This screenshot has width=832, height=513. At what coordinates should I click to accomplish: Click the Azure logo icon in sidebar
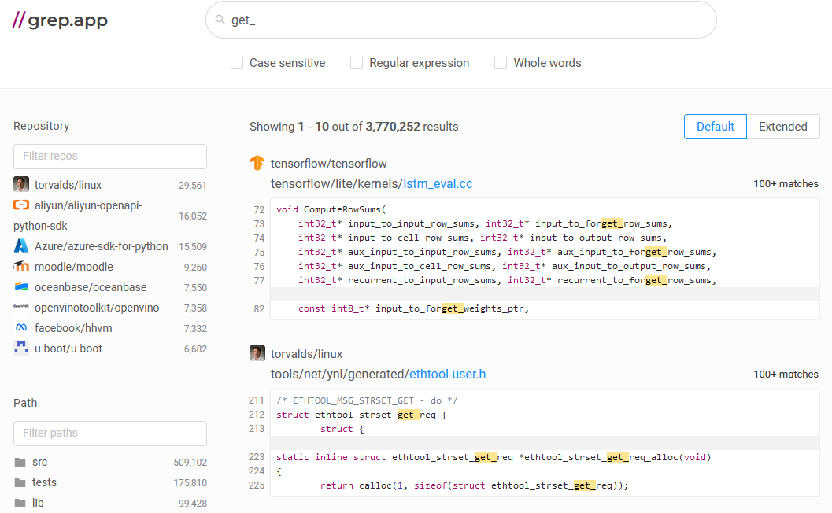click(x=21, y=246)
